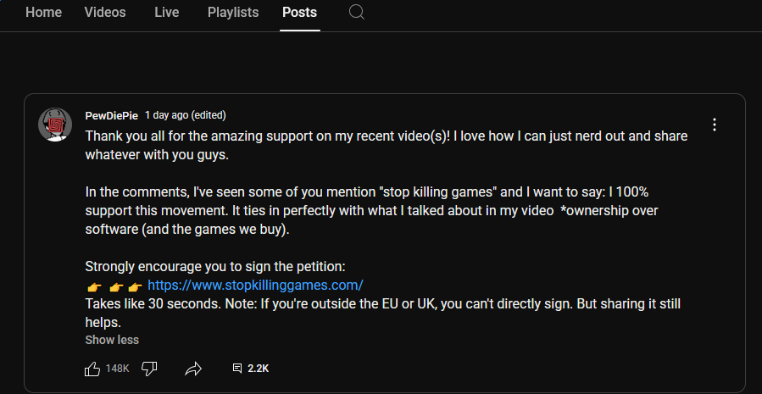Open the stopkillinggames.com link
The height and width of the screenshot is (394, 762).
[255, 285]
